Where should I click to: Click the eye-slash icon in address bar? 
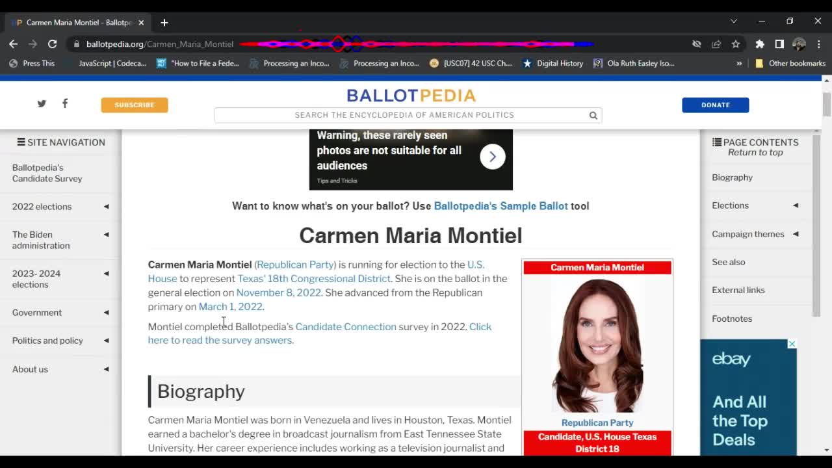(x=696, y=44)
